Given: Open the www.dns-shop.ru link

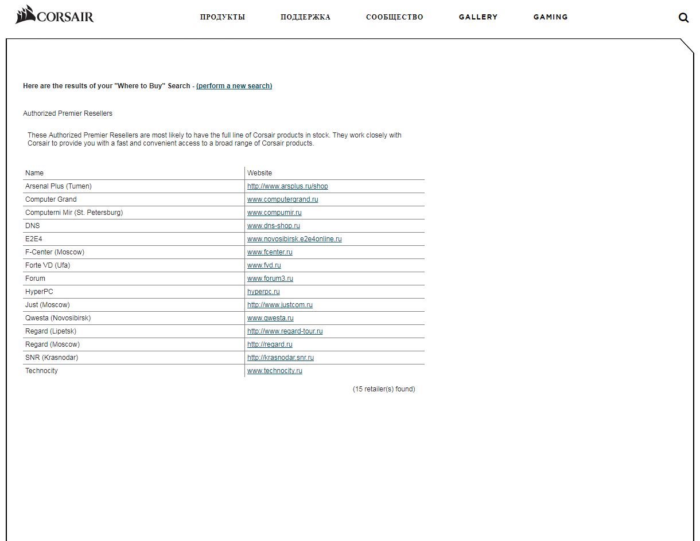Looking at the screenshot, I should pos(274,226).
